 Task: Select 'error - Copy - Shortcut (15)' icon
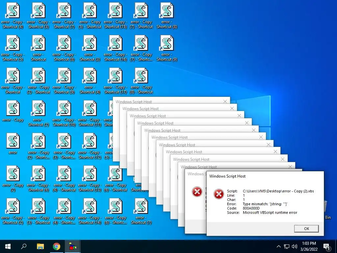tap(116, 16)
